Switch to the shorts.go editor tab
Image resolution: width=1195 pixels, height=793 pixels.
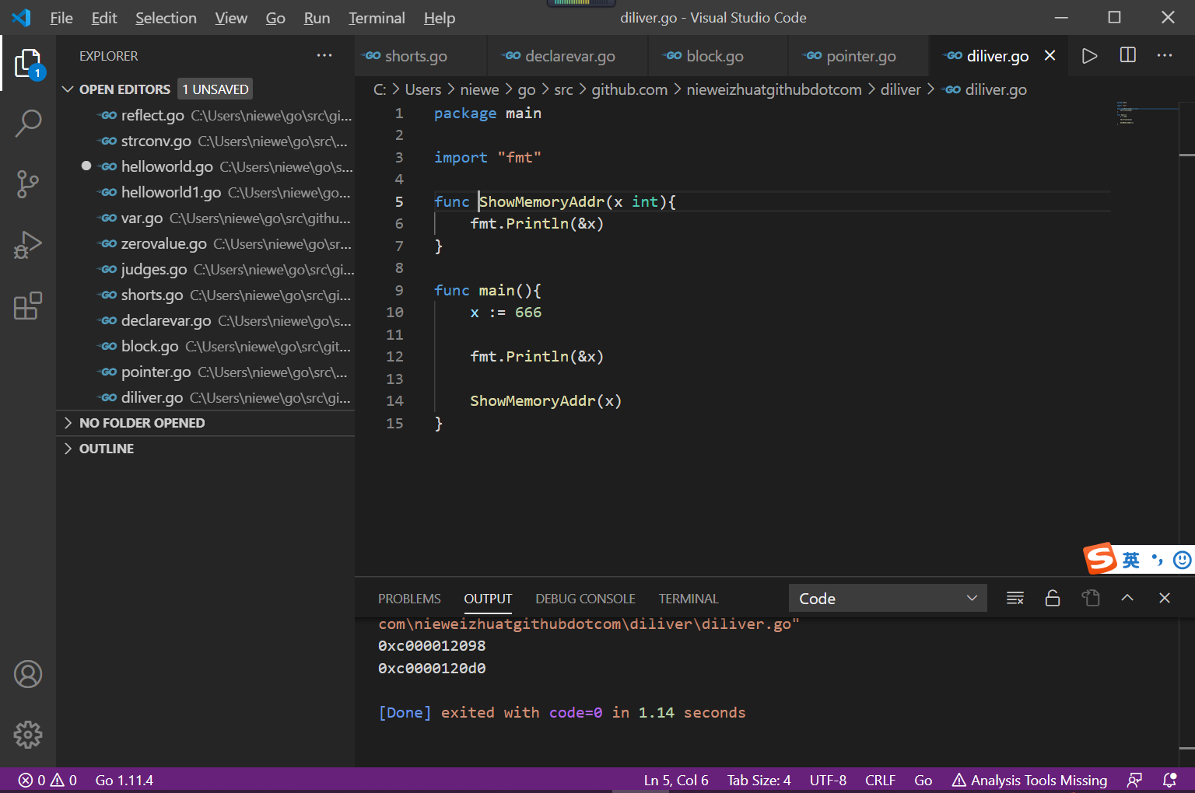pyautogui.click(x=421, y=56)
